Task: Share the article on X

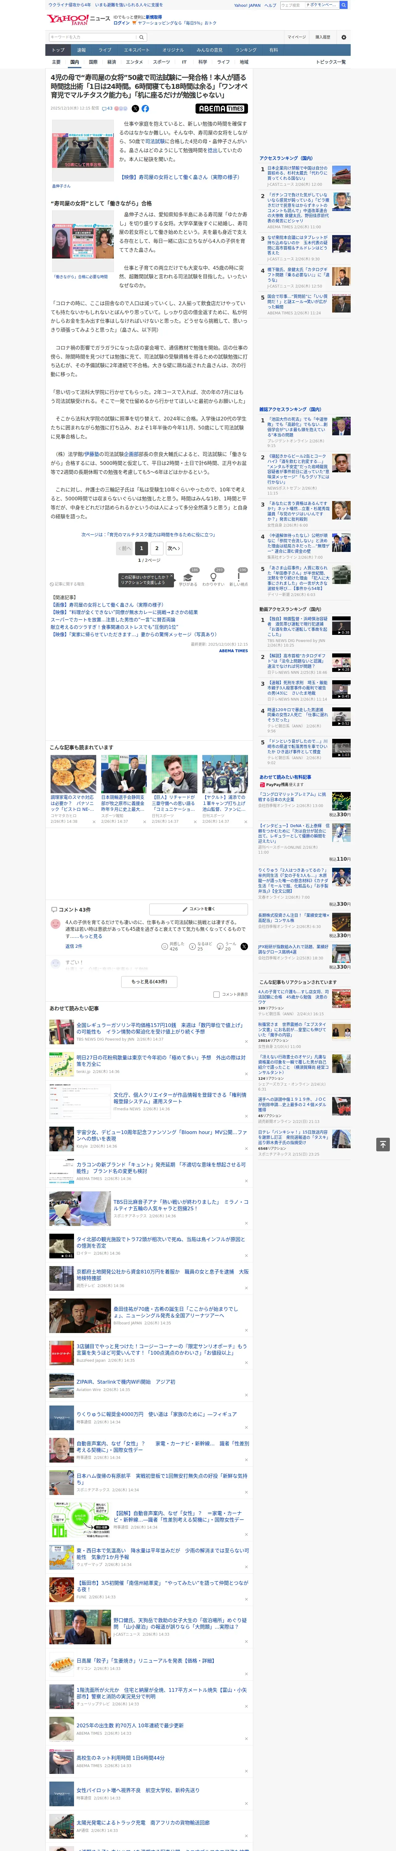Action: (135, 109)
